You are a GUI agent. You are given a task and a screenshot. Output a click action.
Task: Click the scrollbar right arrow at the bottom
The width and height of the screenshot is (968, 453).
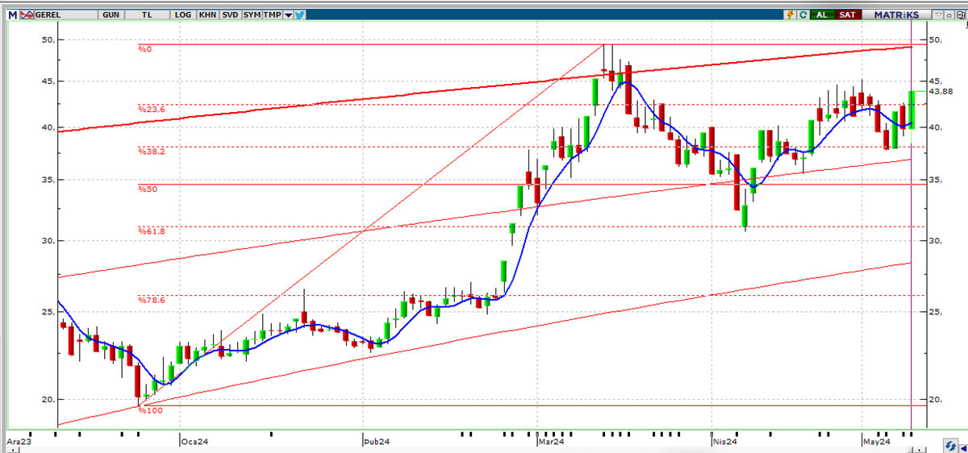tap(920, 450)
